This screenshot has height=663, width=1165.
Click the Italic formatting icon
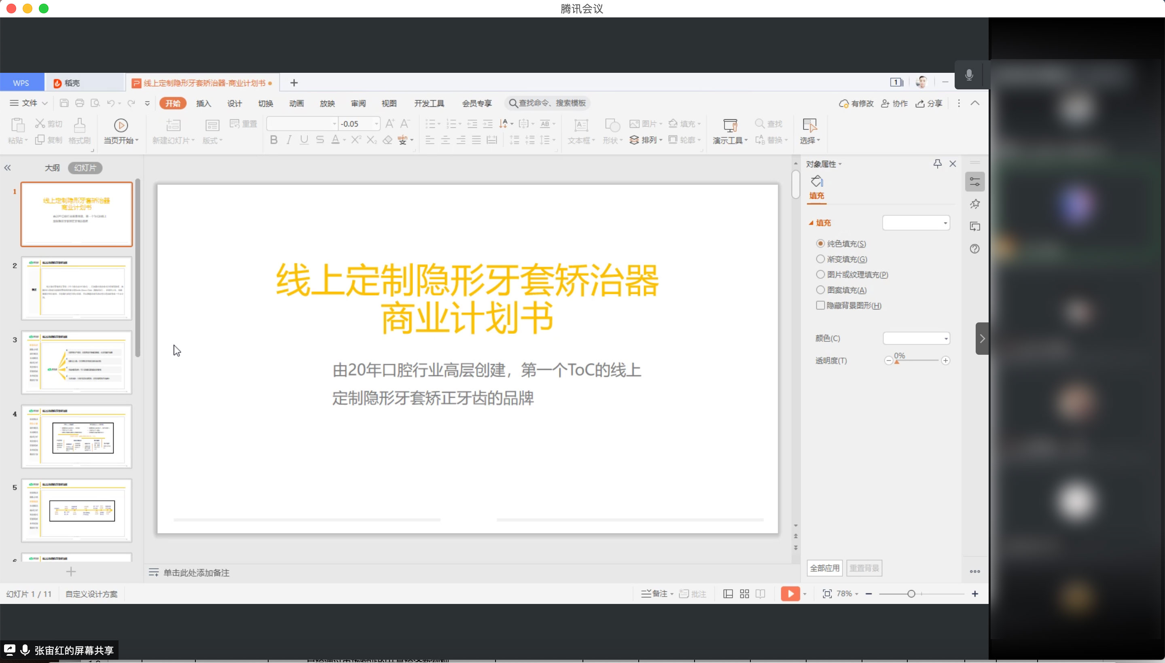[x=289, y=140]
